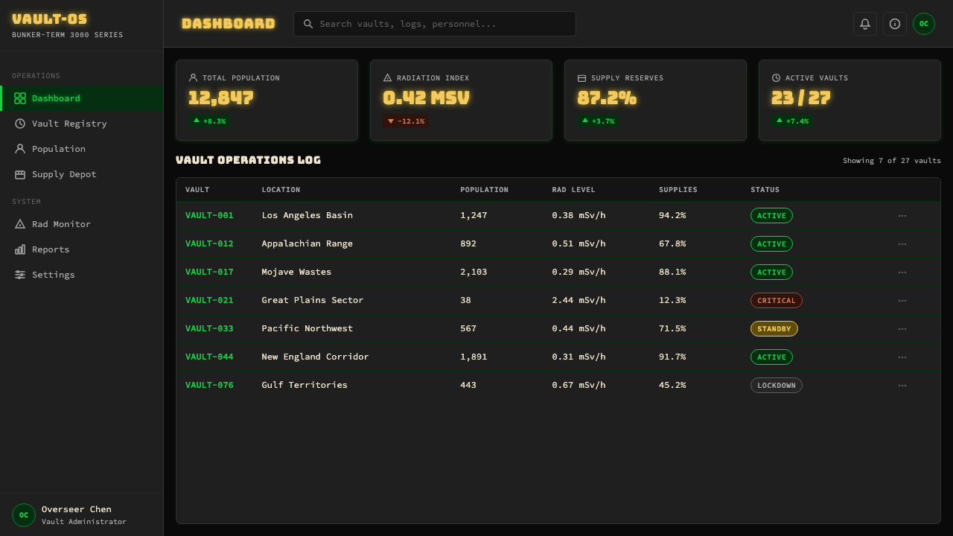Screen dimensions: 953x536
Task: Click the +8.3% population trend badge
Action: [209, 121]
